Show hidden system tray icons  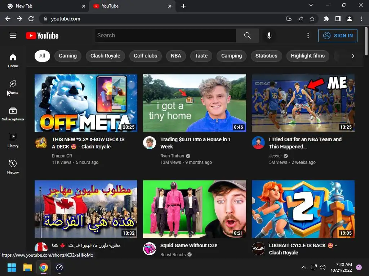point(304,267)
